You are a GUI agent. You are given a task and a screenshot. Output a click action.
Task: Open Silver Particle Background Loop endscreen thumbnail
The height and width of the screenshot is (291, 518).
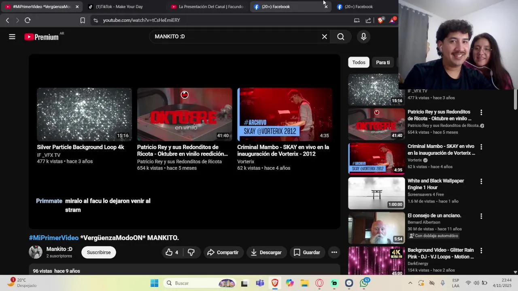(x=84, y=114)
